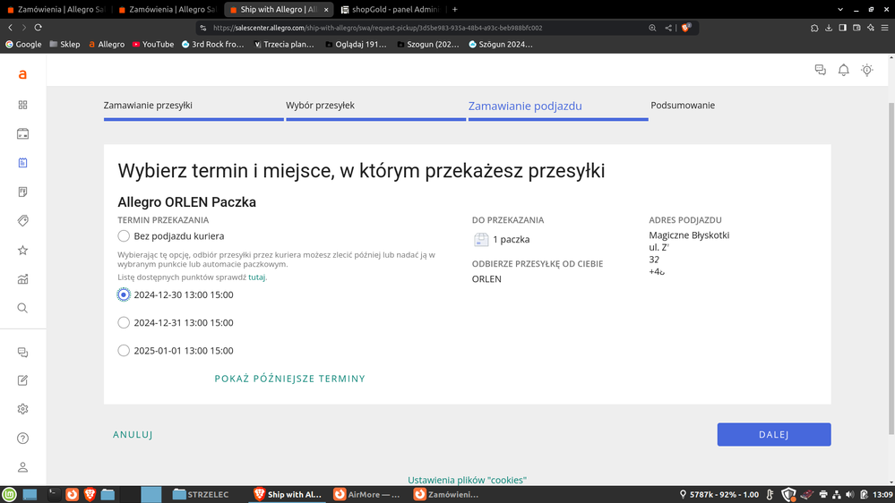Screen dimensions: 895x503
Task: Open the receipt document icon in sidebar
Action: pyautogui.click(x=22, y=192)
